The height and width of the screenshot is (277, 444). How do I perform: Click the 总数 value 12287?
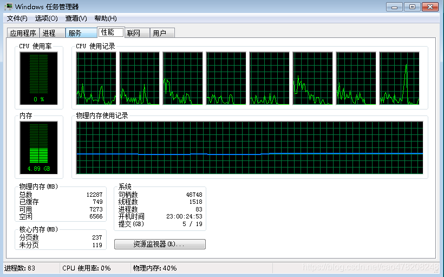[94, 195]
